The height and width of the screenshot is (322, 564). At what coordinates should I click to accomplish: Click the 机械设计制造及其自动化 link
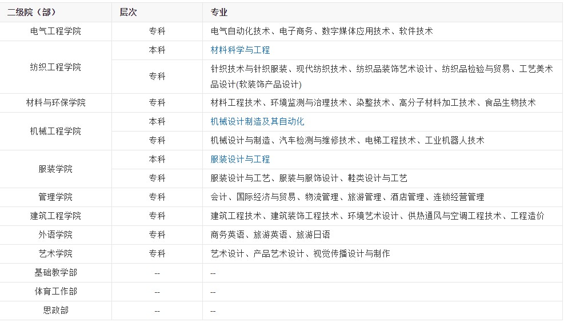257,122
